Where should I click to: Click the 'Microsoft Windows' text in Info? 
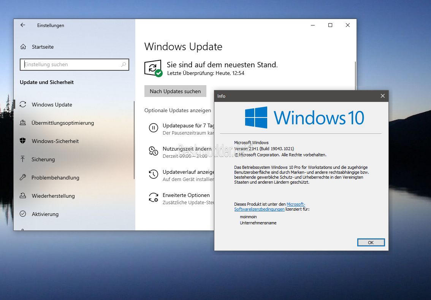click(x=251, y=143)
